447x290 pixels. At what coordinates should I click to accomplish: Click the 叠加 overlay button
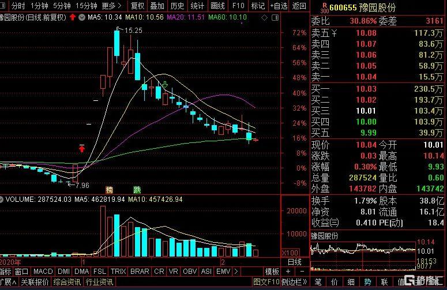(x=157, y=6)
